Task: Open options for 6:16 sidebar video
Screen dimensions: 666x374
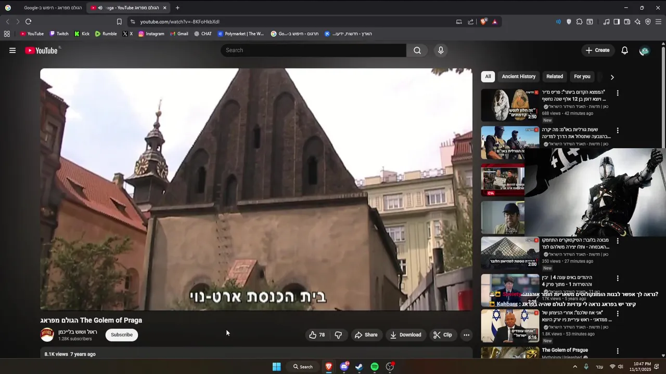Action: pos(618,314)
